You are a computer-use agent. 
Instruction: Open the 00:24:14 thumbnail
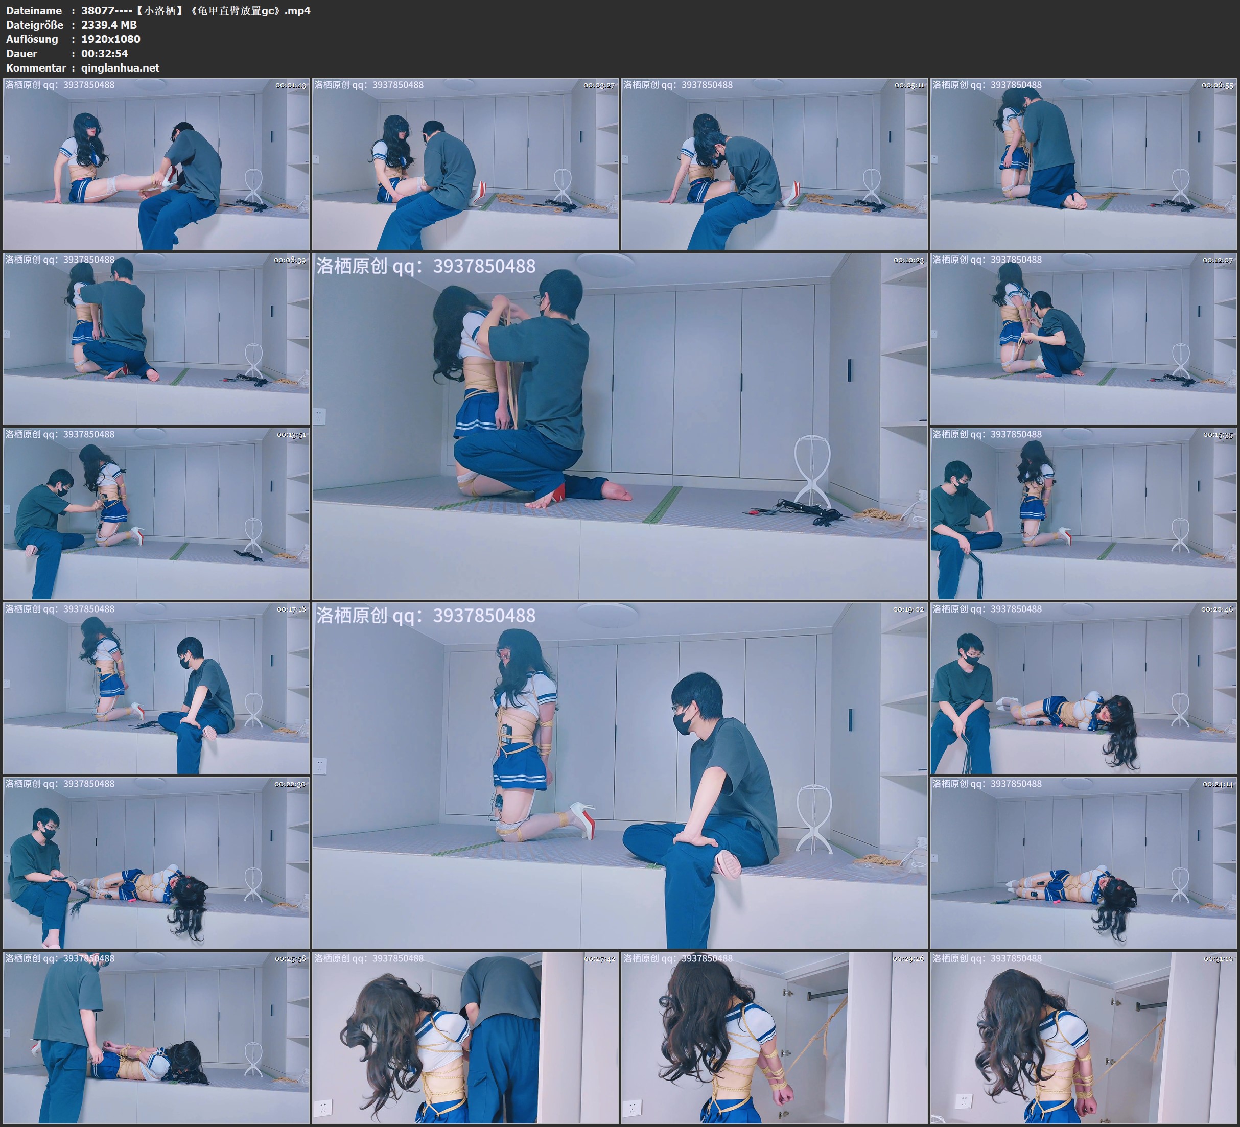tap(1083, 862)
